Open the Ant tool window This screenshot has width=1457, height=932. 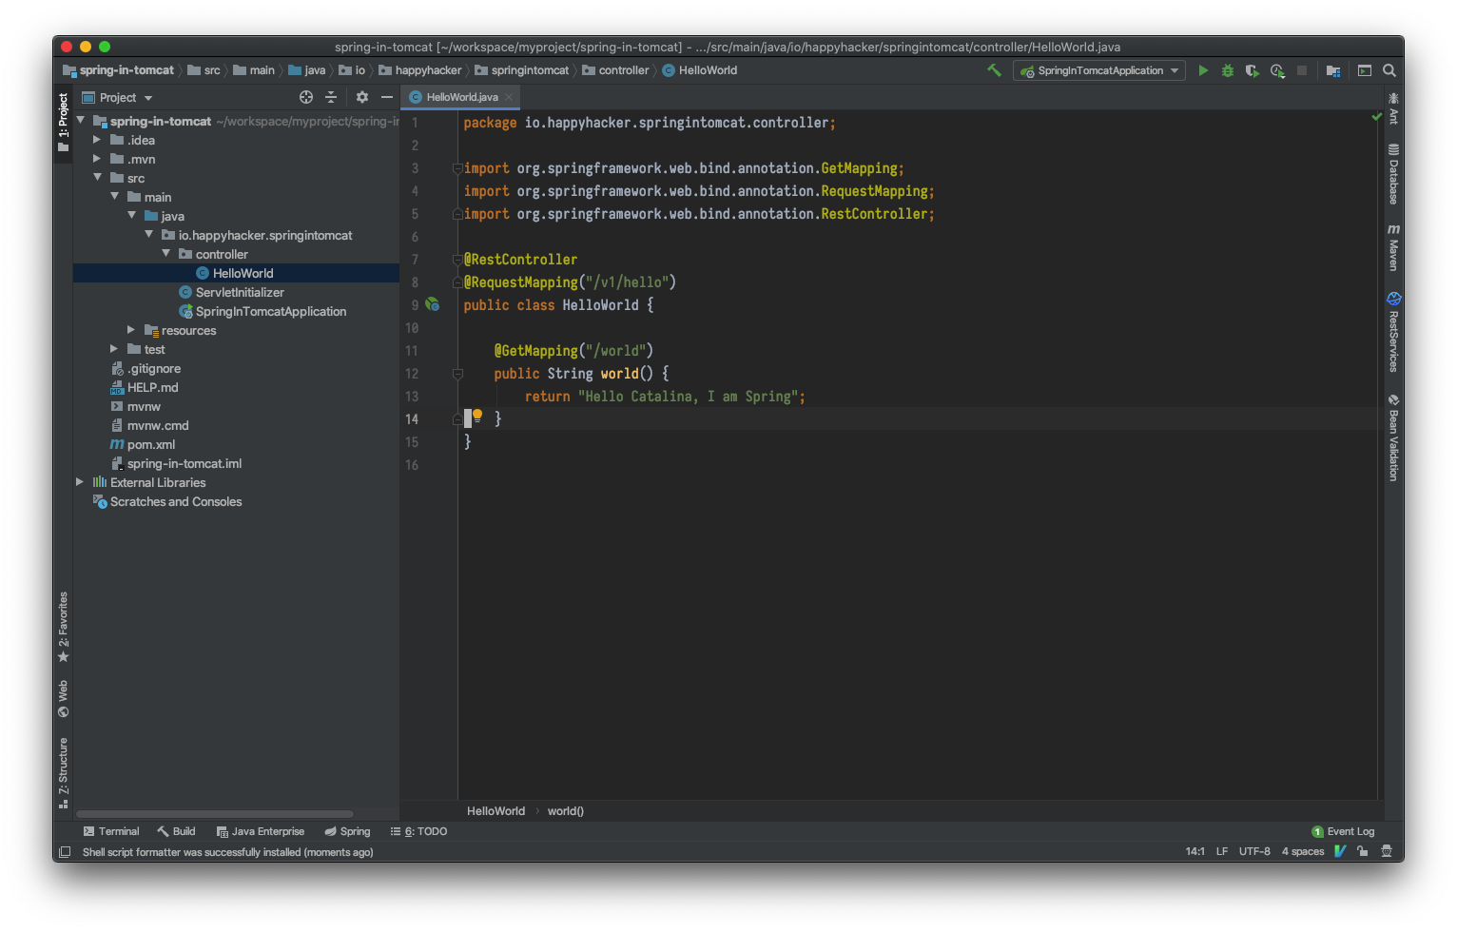tap(1393, 108)
